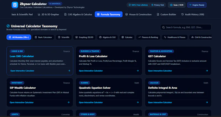Image resolution: width=221 pixels, height=117 pixels.
Task: Click the BUSINESS & TRADING tag
Action: pyautogui.click(x=90, y=51)
